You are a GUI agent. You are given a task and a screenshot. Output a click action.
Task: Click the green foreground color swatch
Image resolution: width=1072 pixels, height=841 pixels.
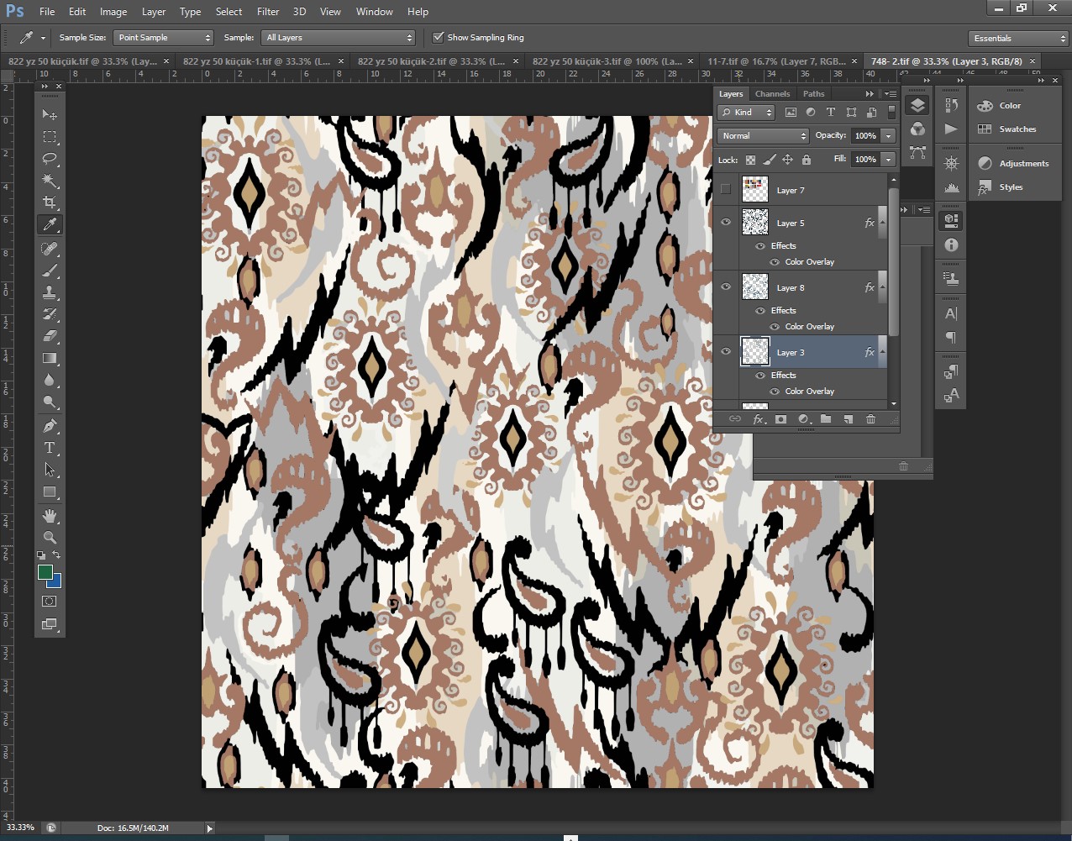(x=45, y=572)
